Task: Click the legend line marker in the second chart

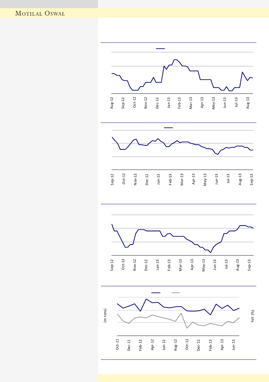Action: pos(168,127)
